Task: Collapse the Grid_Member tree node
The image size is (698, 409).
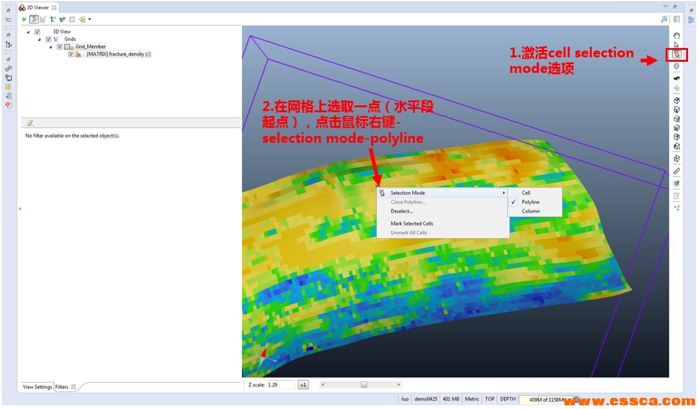Action: coord(51,47)
